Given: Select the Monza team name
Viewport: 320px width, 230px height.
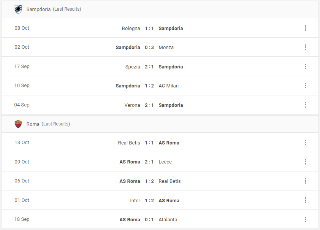Looking at the screenshot, I should pos(166,48).
